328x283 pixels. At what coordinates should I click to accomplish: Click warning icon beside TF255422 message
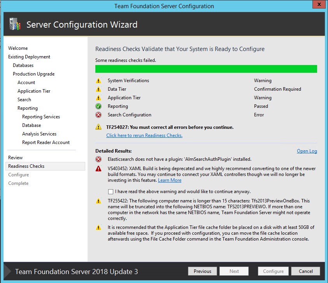tap(98, 201)
